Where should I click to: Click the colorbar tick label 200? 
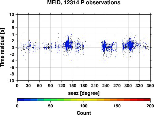coord(150,106)
